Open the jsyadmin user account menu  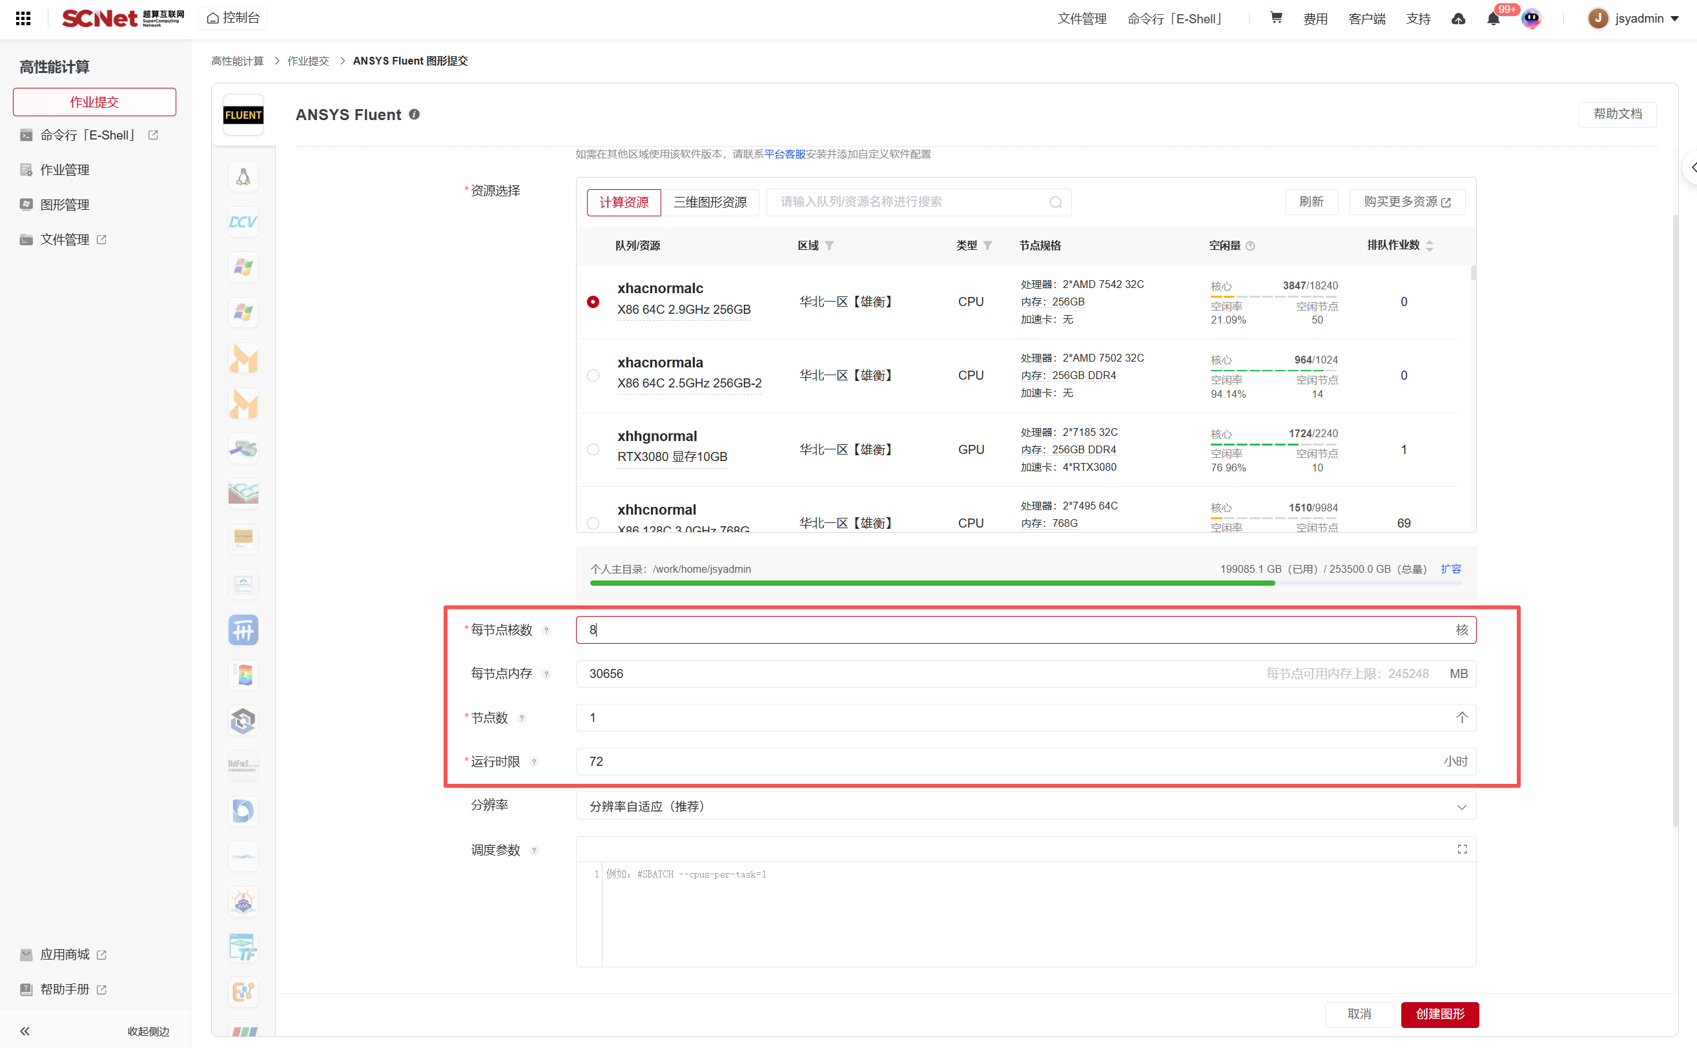[x=1638, y=19]
